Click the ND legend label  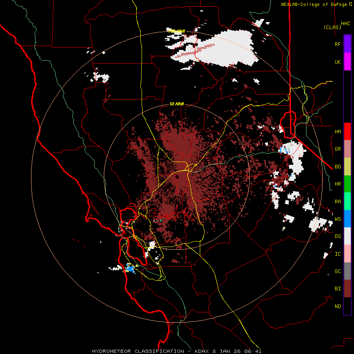pos(337,306)
